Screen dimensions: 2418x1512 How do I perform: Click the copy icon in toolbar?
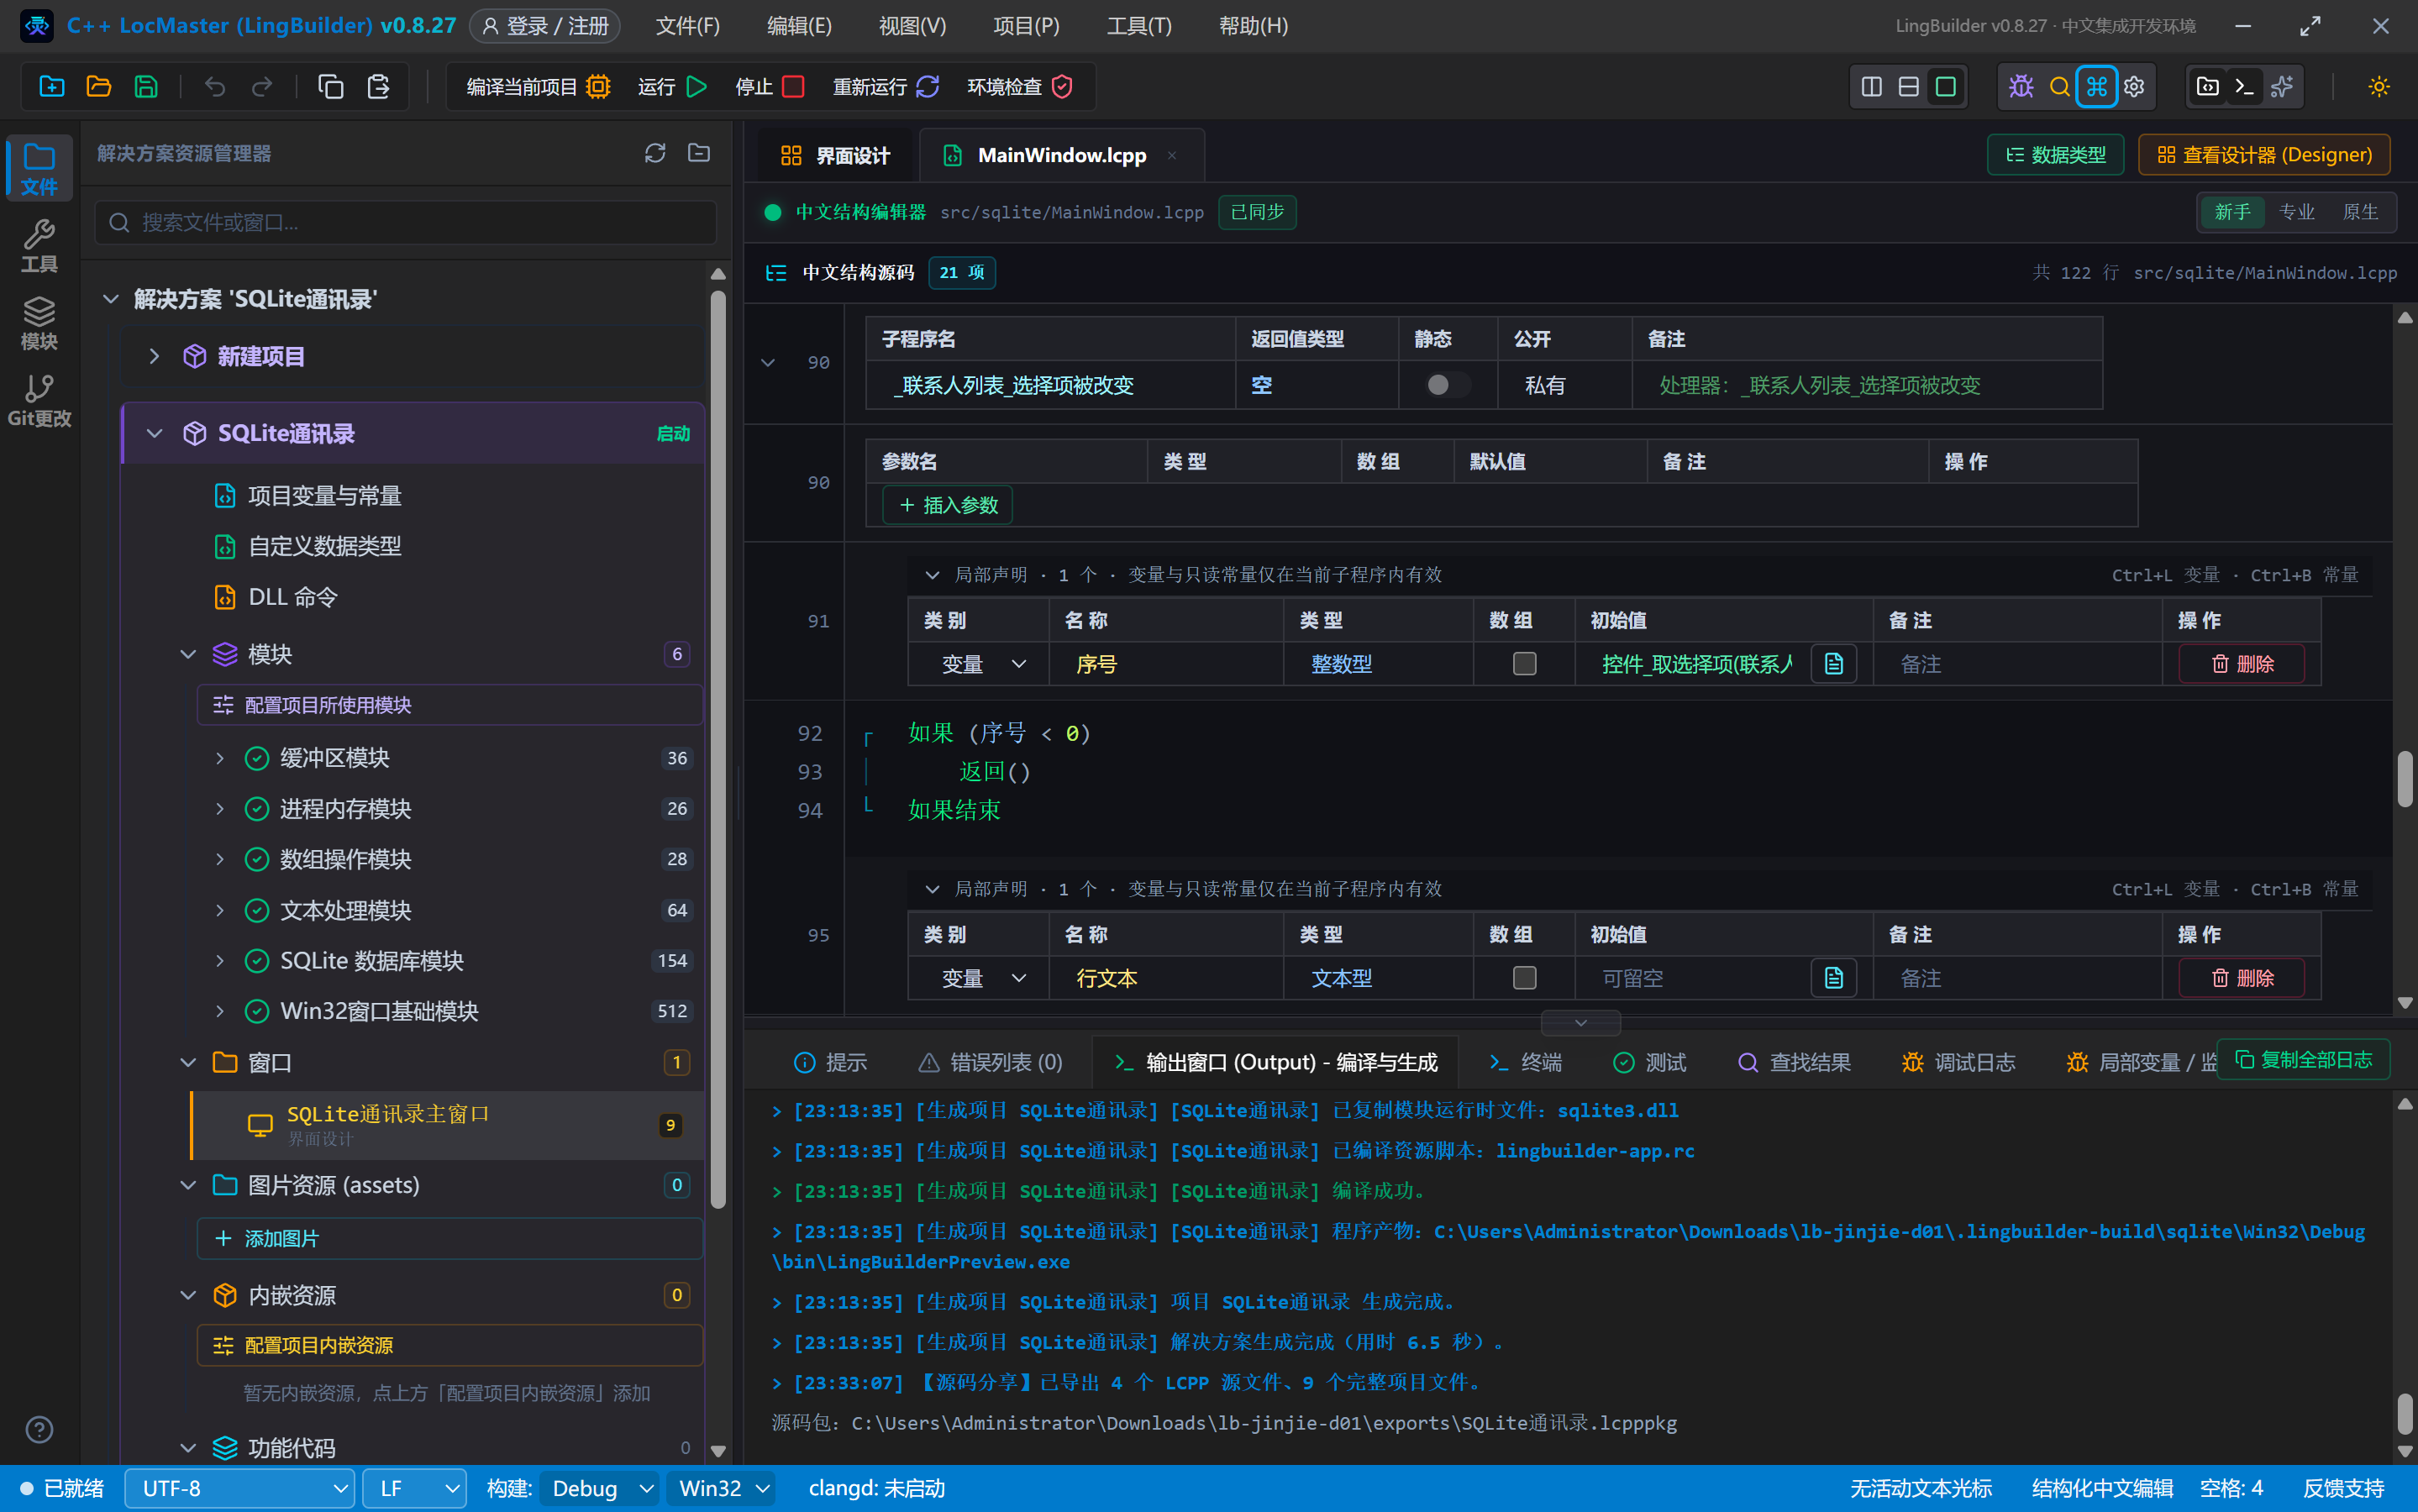pos(330,87)
